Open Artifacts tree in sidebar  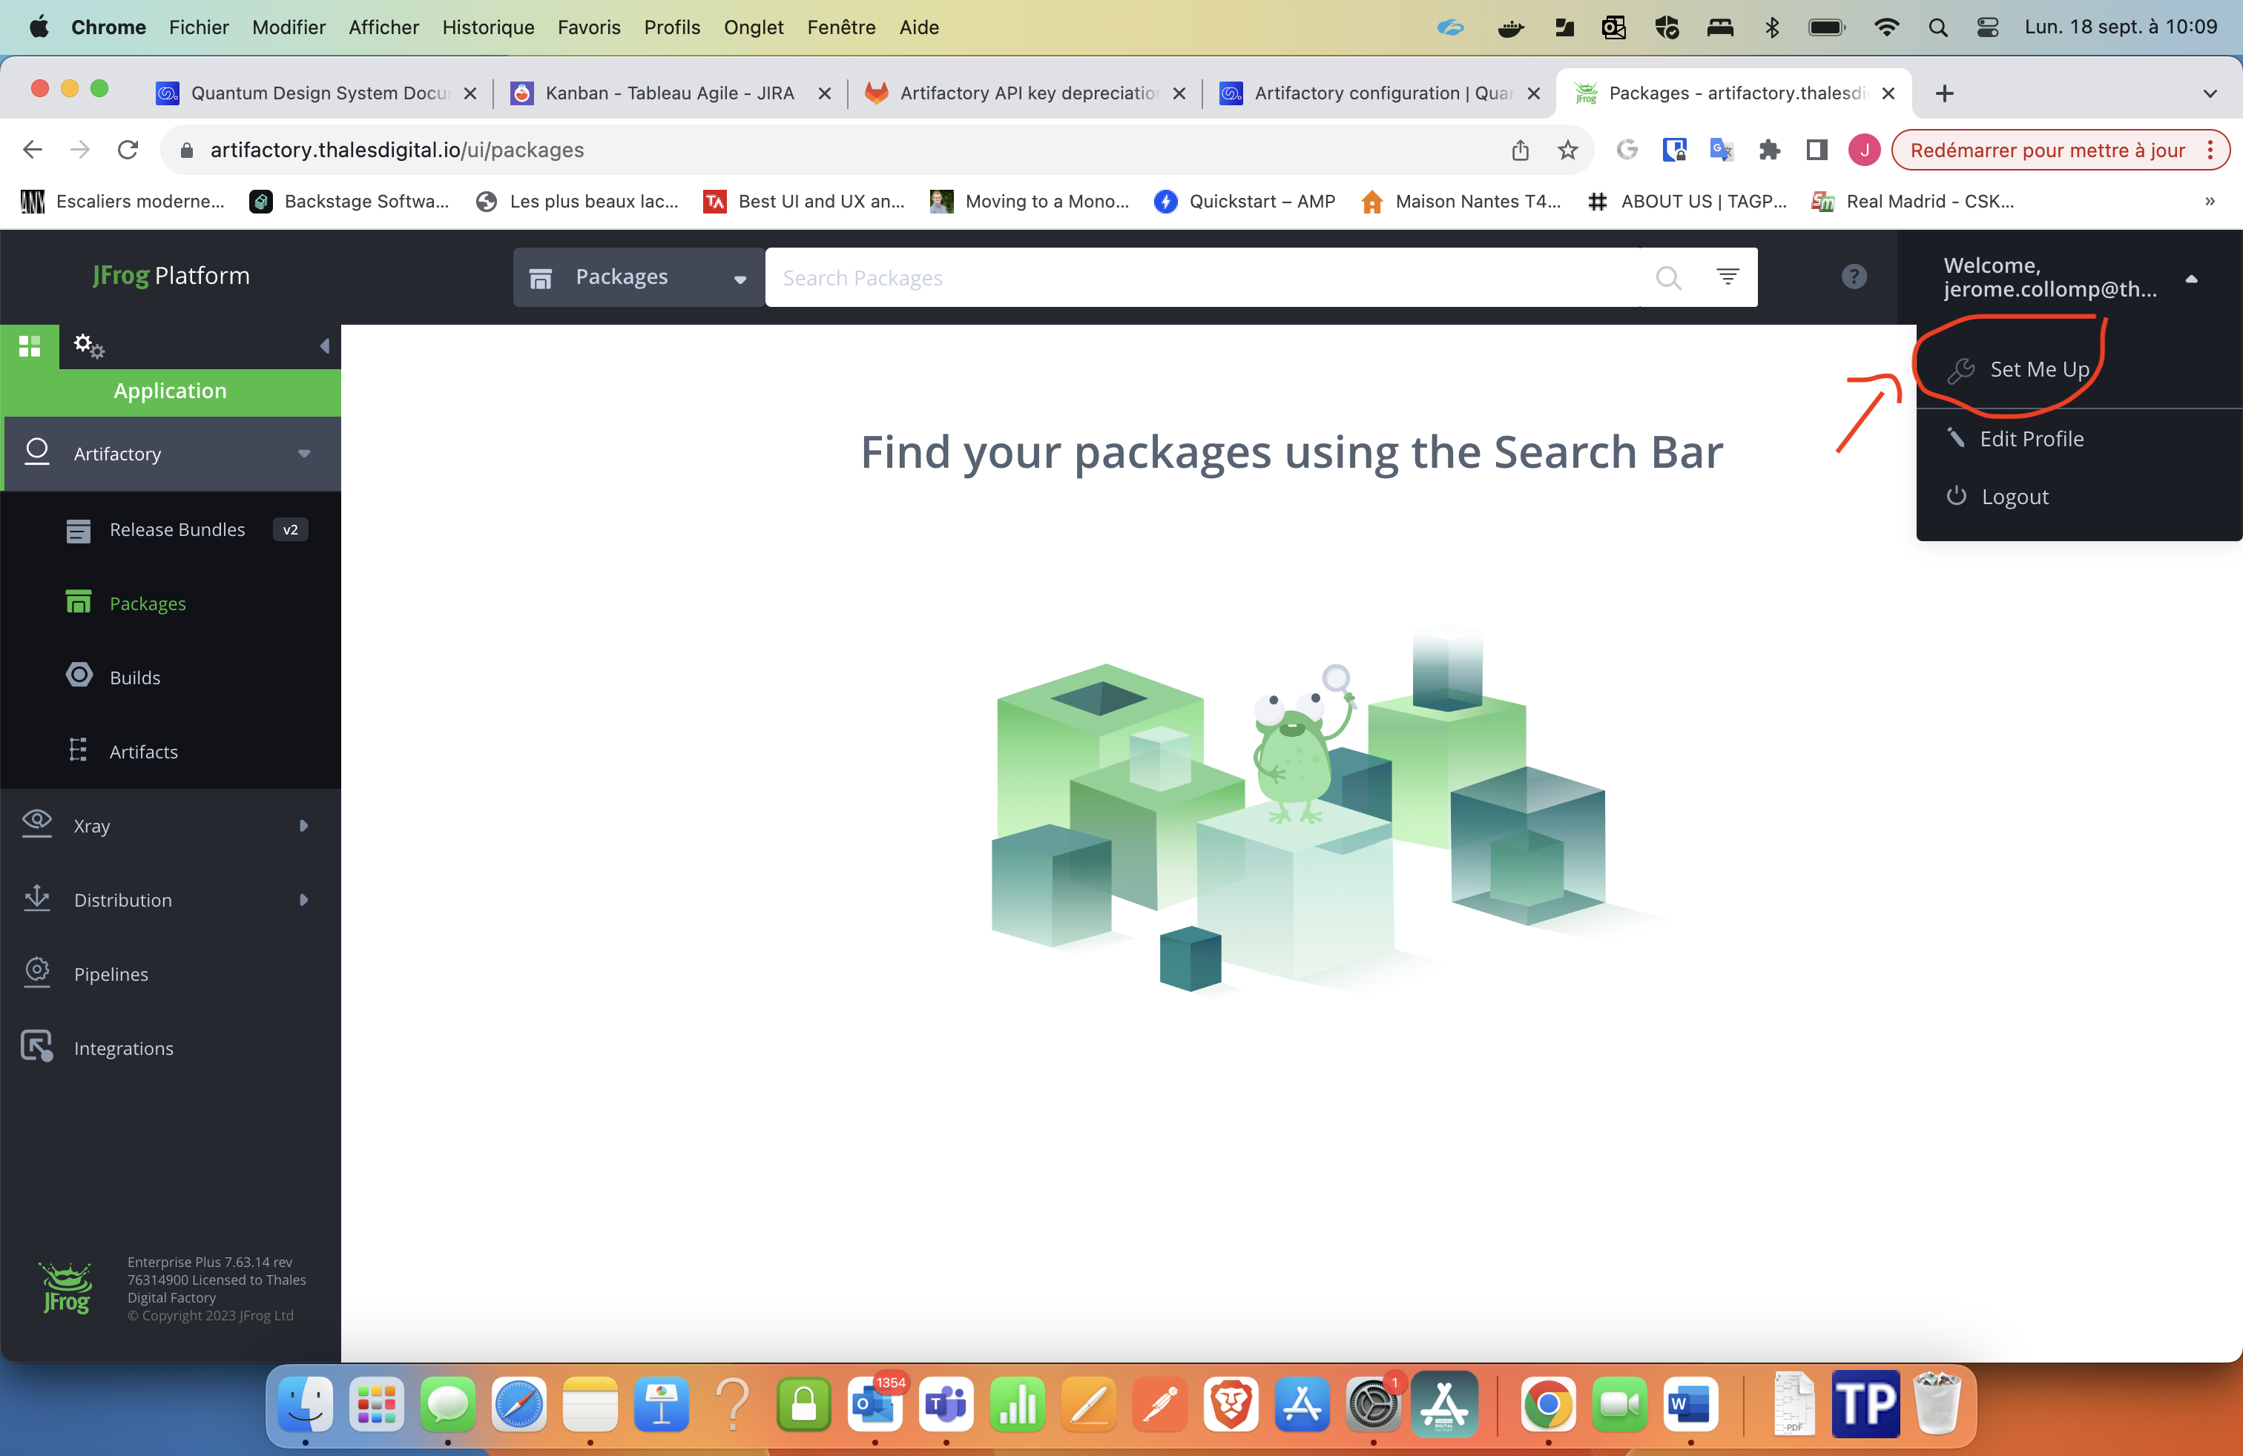143,752
